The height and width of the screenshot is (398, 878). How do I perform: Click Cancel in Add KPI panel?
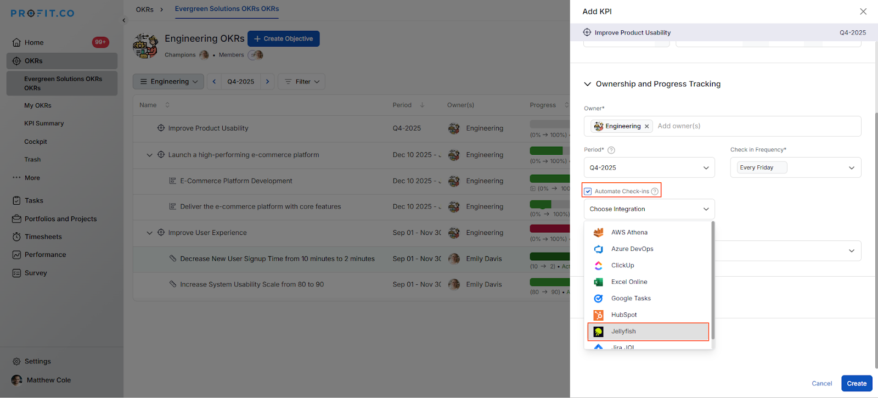821,383
